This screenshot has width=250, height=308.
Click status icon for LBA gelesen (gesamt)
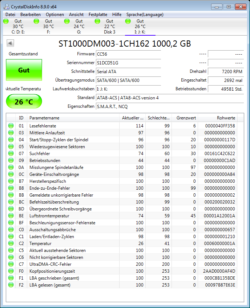coord(11,285)
